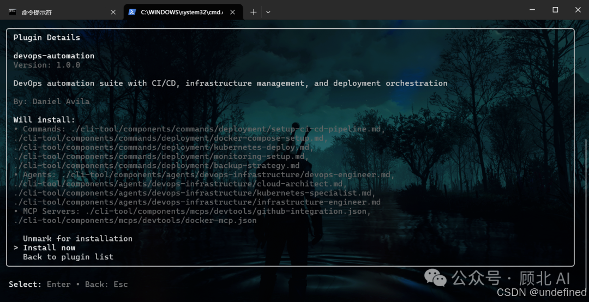The height and width of the screenshot is (302, 589).
Task: Open the new tab profile dropdown
Action: click(x=268, y=12)
